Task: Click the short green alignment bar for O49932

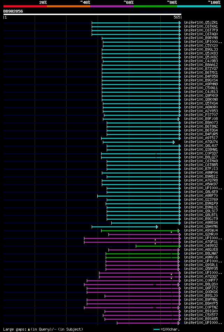Action: (158, 246)
